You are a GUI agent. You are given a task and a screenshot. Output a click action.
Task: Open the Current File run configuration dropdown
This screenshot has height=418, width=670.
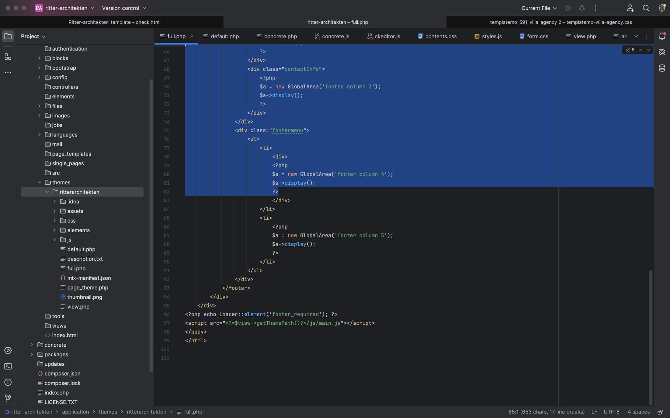pyautogui.click(x=539, y=8)
